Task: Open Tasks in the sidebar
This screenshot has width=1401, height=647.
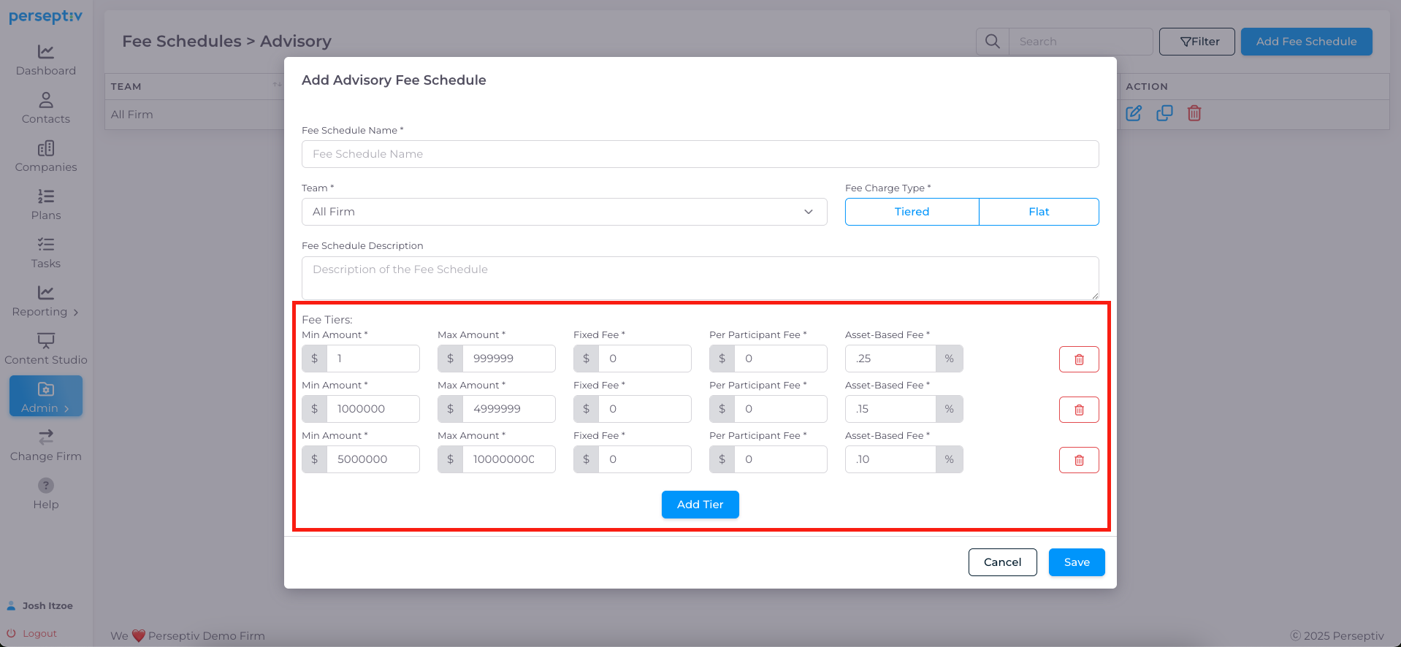Action: (45, 253)
